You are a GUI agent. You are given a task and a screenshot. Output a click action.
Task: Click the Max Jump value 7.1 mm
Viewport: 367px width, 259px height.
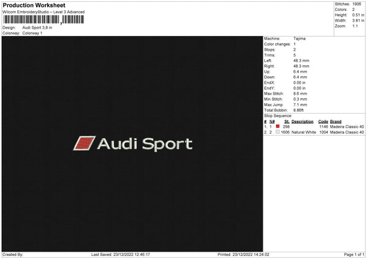(300, 104)
